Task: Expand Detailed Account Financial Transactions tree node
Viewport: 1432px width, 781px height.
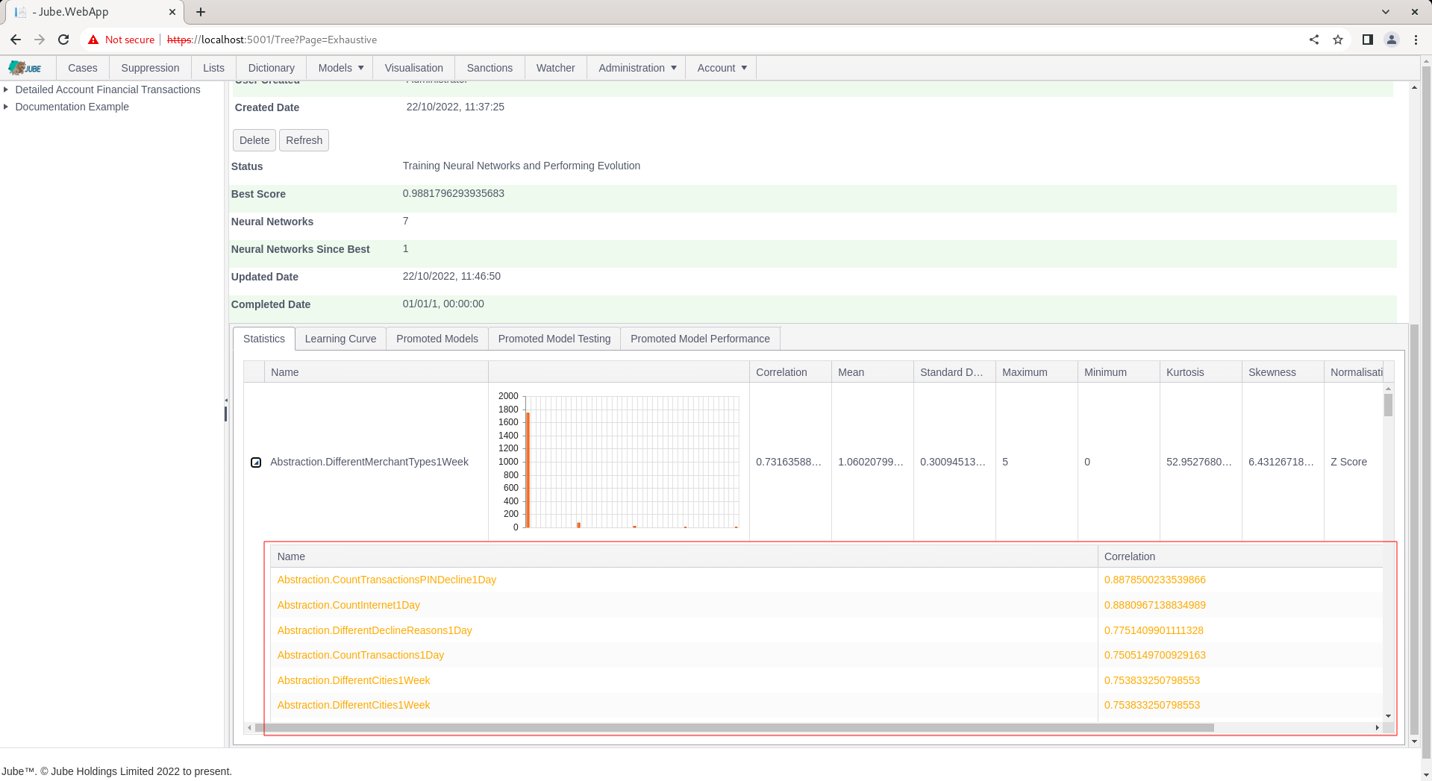Action: pos(6,90)
